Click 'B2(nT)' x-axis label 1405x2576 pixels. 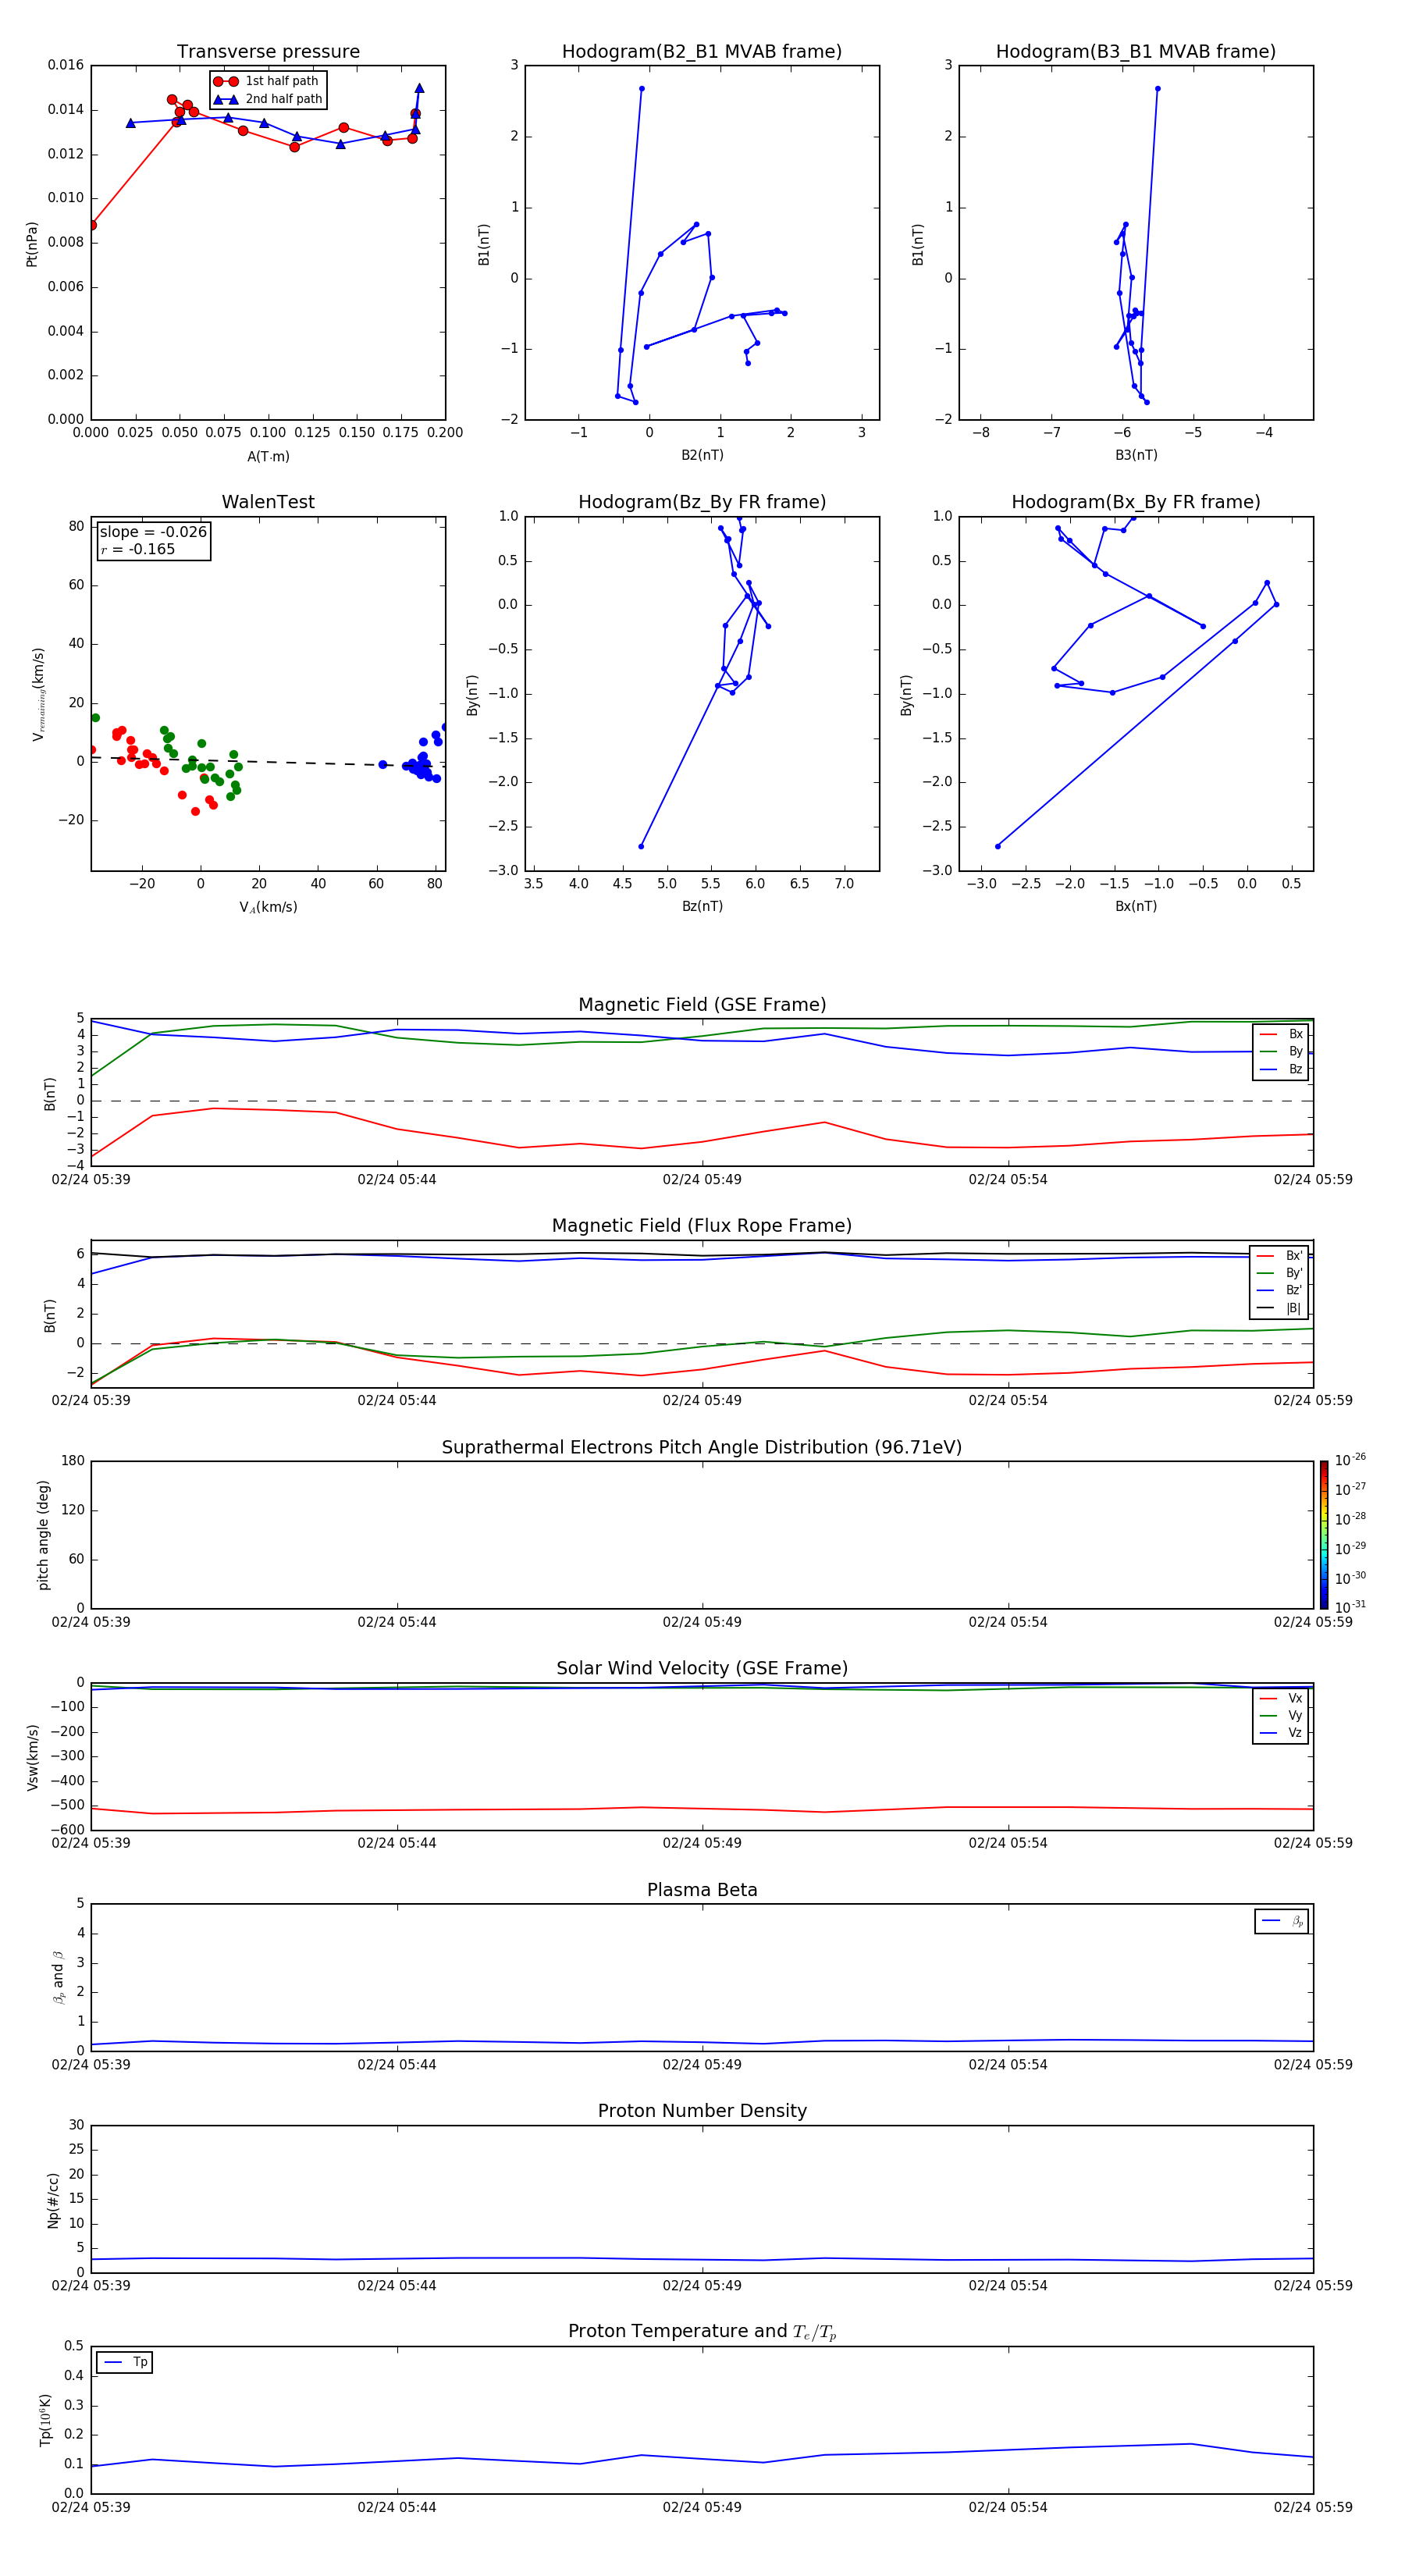coord(702,455)
